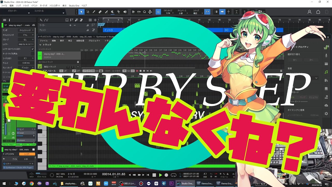
Task: Click the Stop transport button
Action: (x=154, y=175)
